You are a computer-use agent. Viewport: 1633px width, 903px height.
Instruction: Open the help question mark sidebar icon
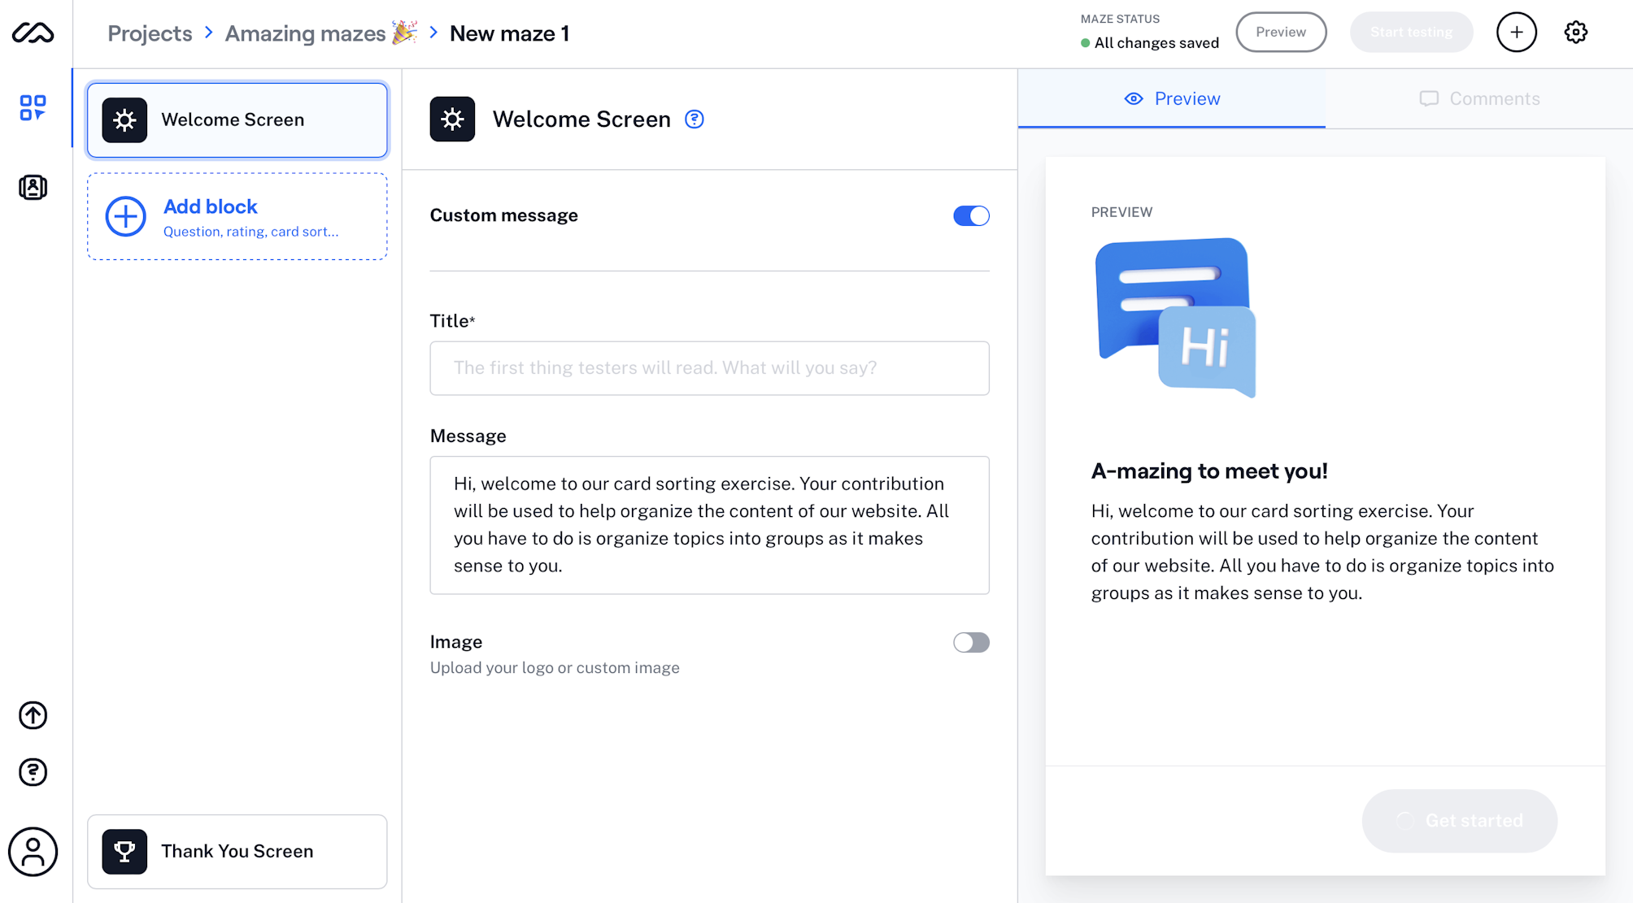tap(33, 772)
